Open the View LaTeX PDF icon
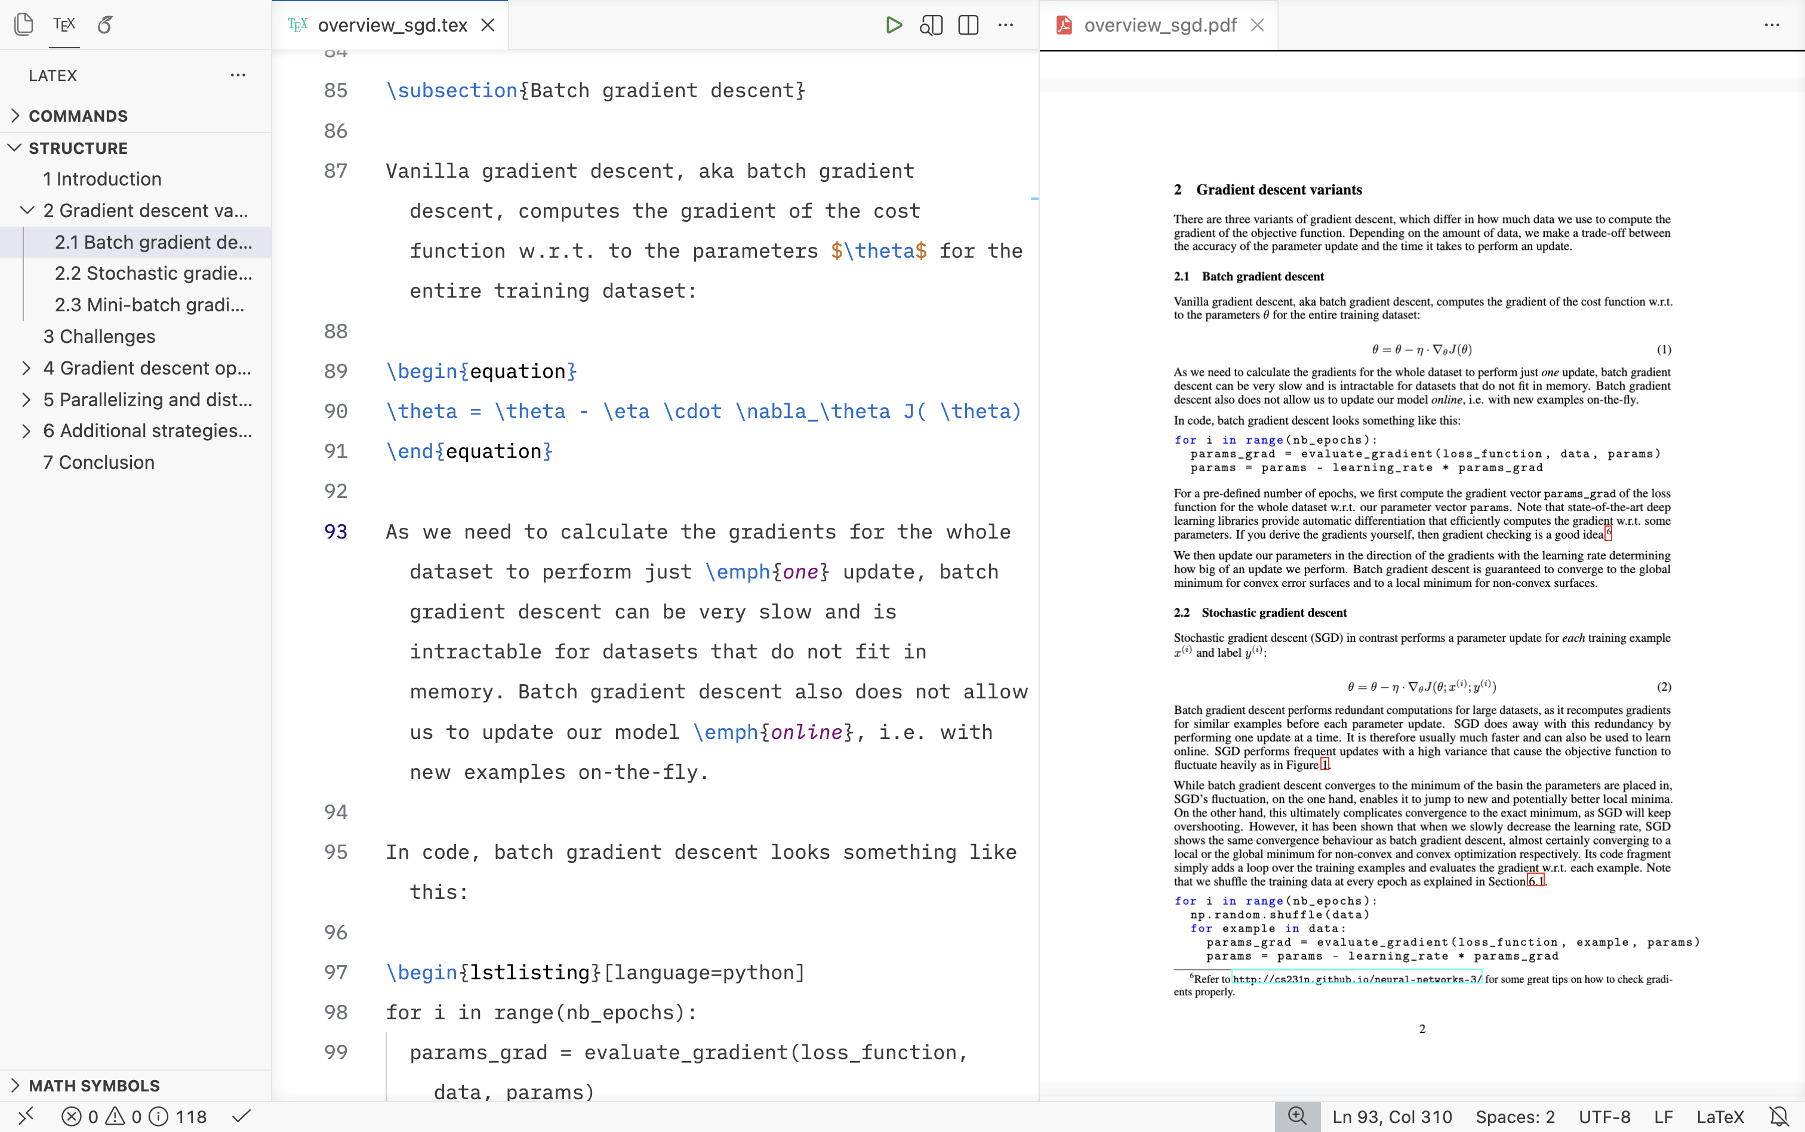This screenshot has width=1805, height=1132. (931, 24)
